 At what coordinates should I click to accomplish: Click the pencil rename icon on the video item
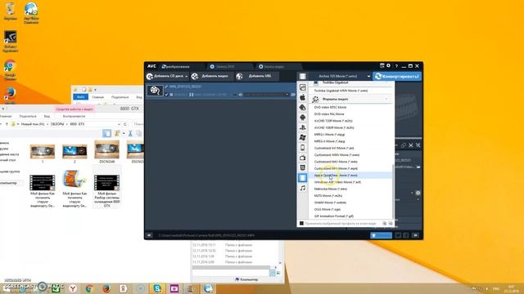[x=166, y=87]
